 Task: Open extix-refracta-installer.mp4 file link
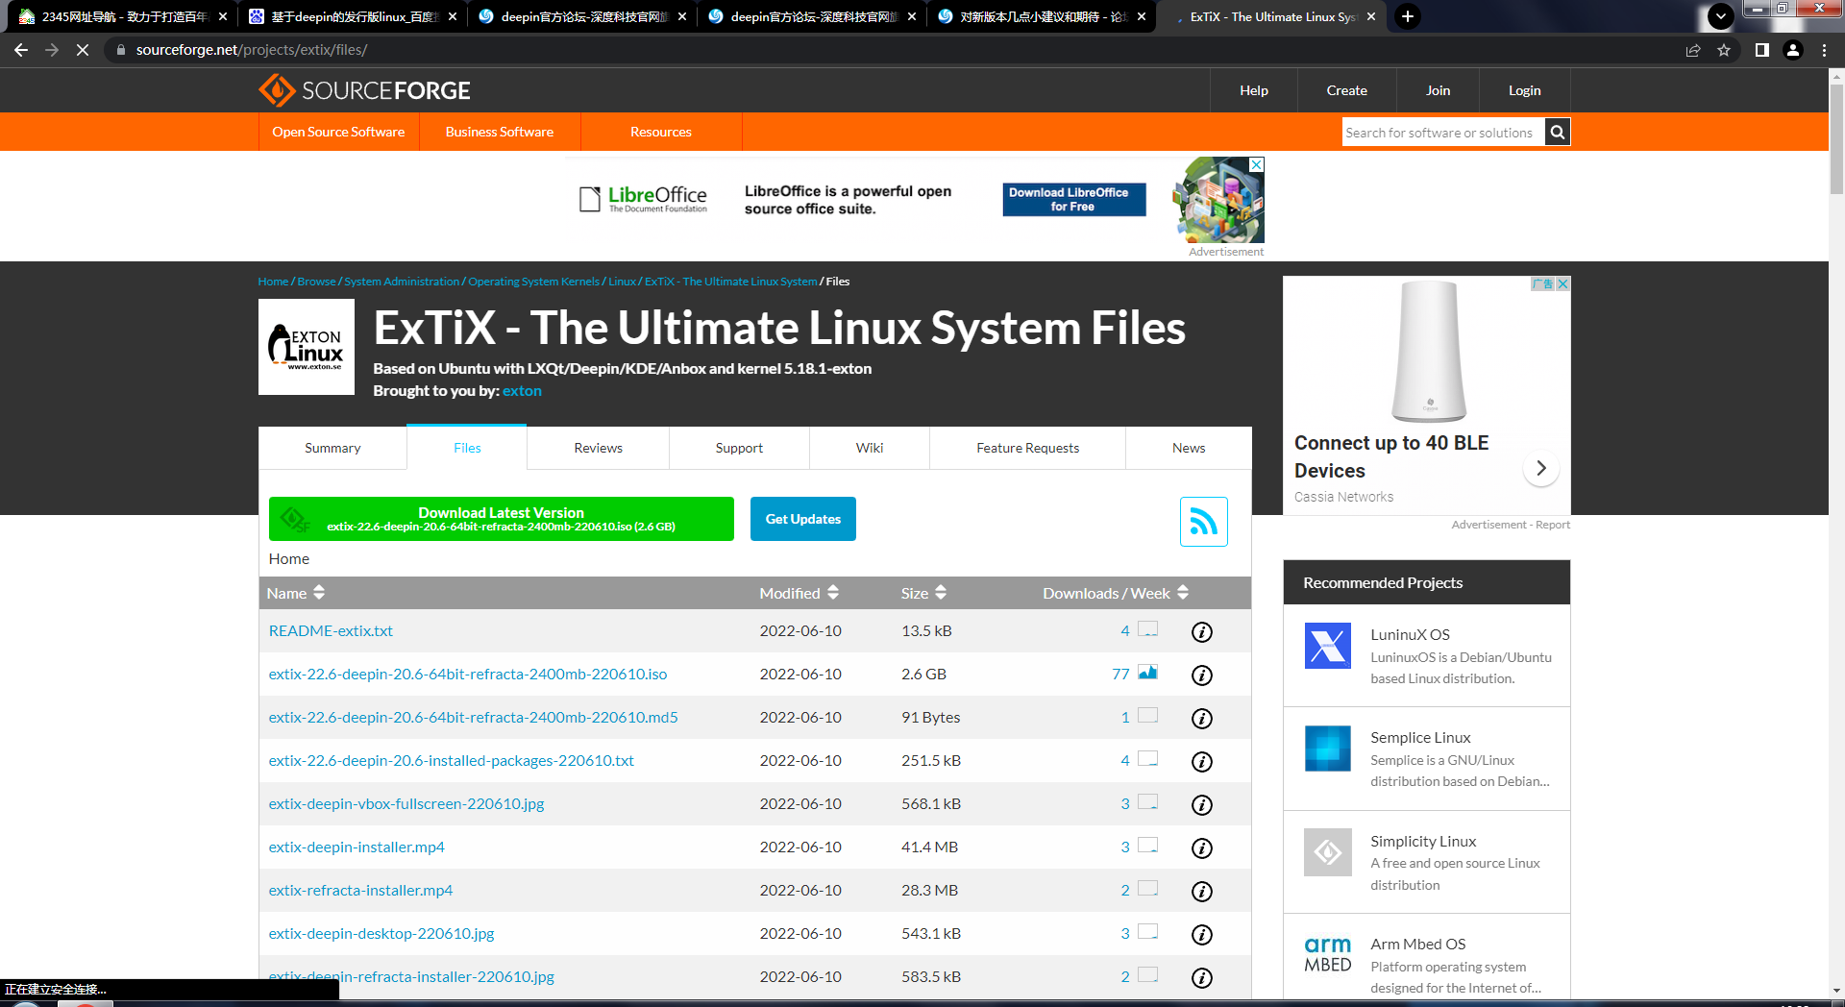point(360,890)
